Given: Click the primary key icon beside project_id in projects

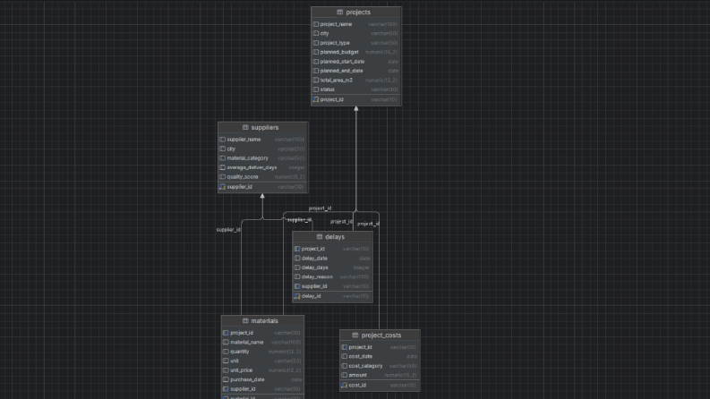Looking at the screenshot, I should pos(316,99).
